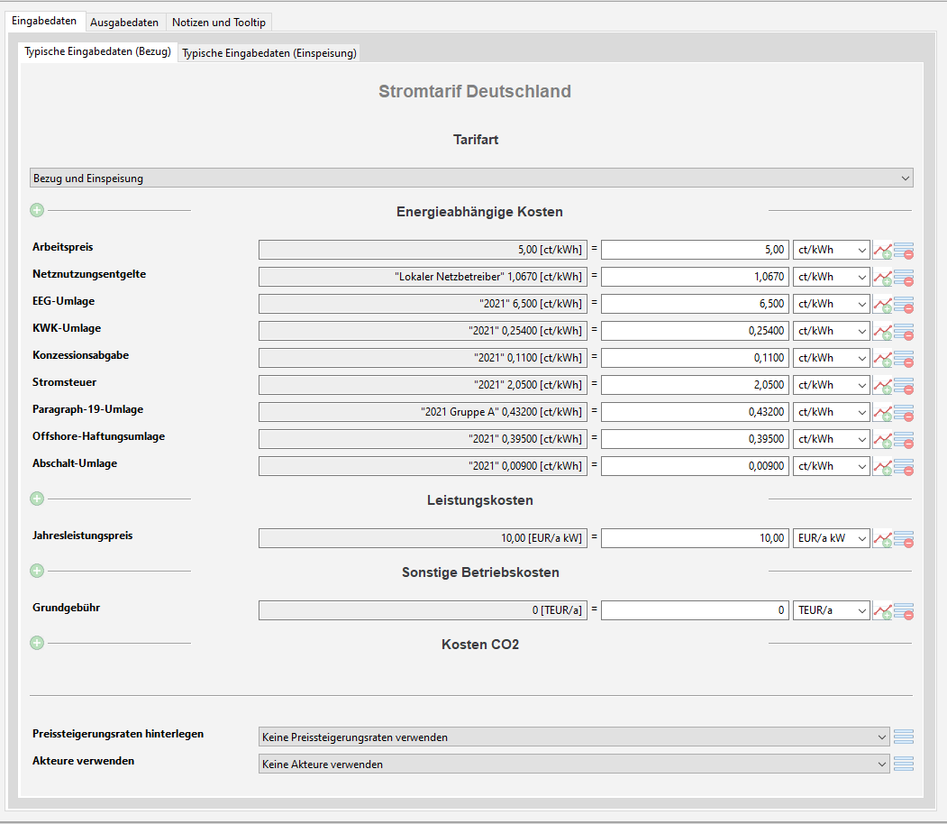The image size is (947, 824).
Task: Click the red chart icon for Netznutzungsentgelte
Action: coord(882,278)
